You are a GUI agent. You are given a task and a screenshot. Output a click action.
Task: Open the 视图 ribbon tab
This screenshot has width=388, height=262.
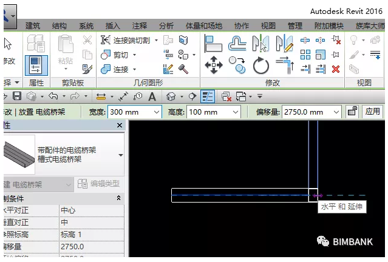coord(268,25)
